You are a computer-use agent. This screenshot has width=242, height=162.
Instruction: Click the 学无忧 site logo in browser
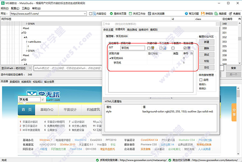(x=43, y=96)
